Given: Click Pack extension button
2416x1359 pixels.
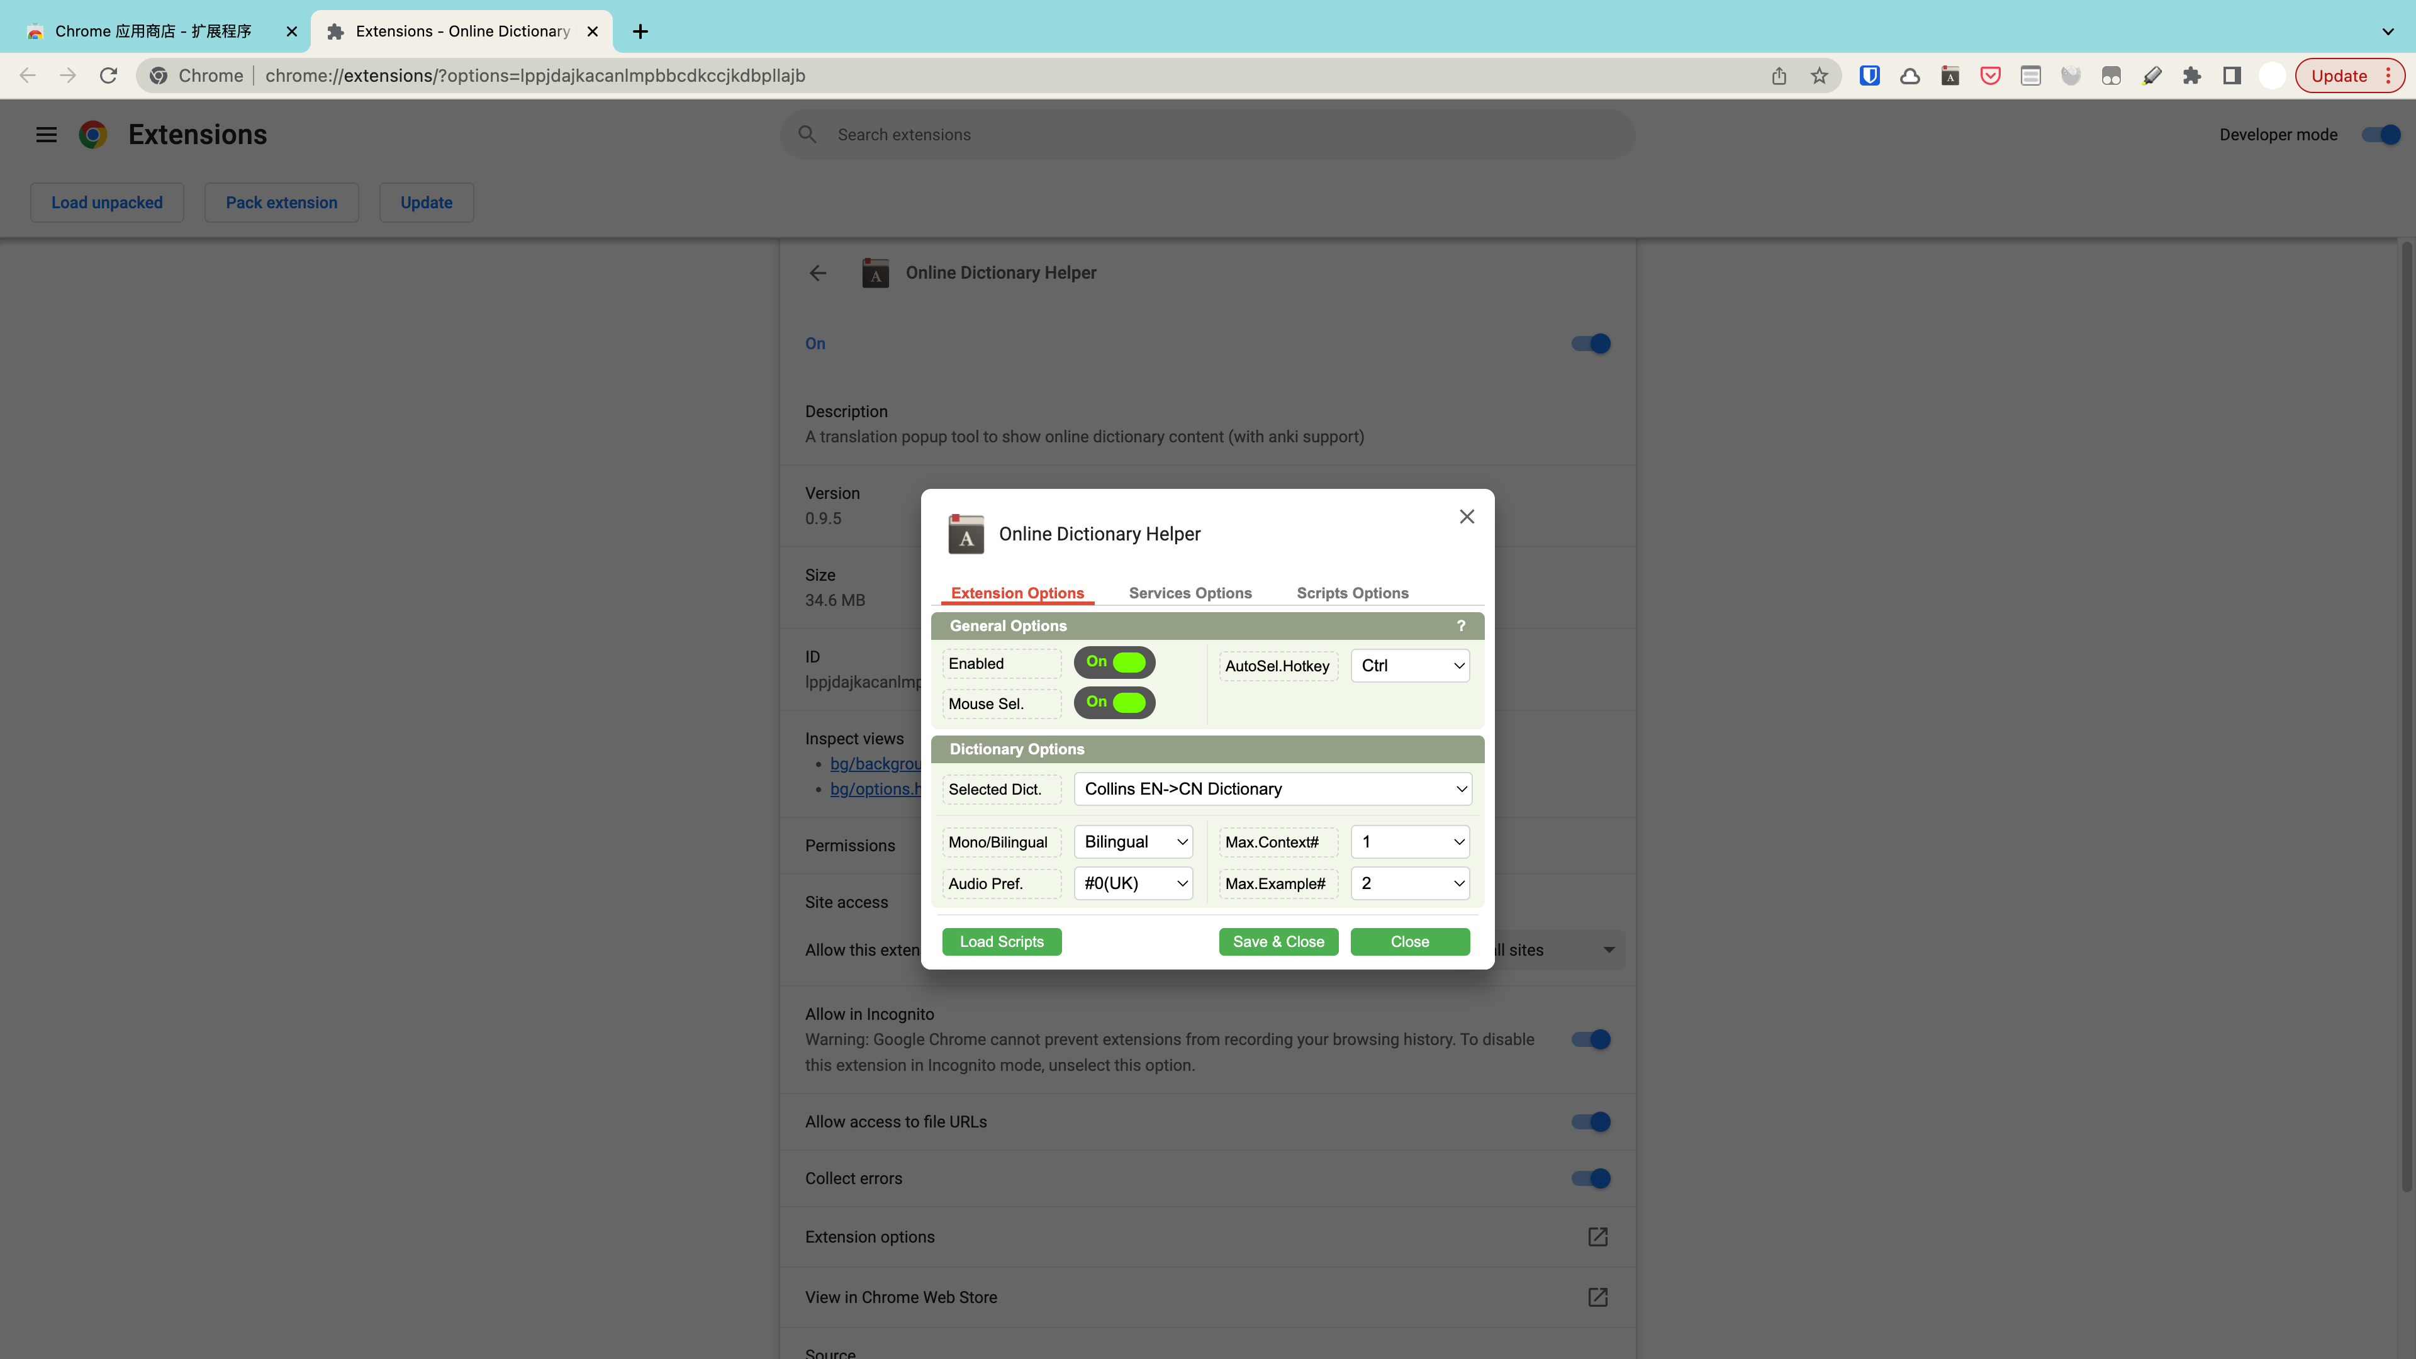Looking at the screenshot, I should [281, 203].
